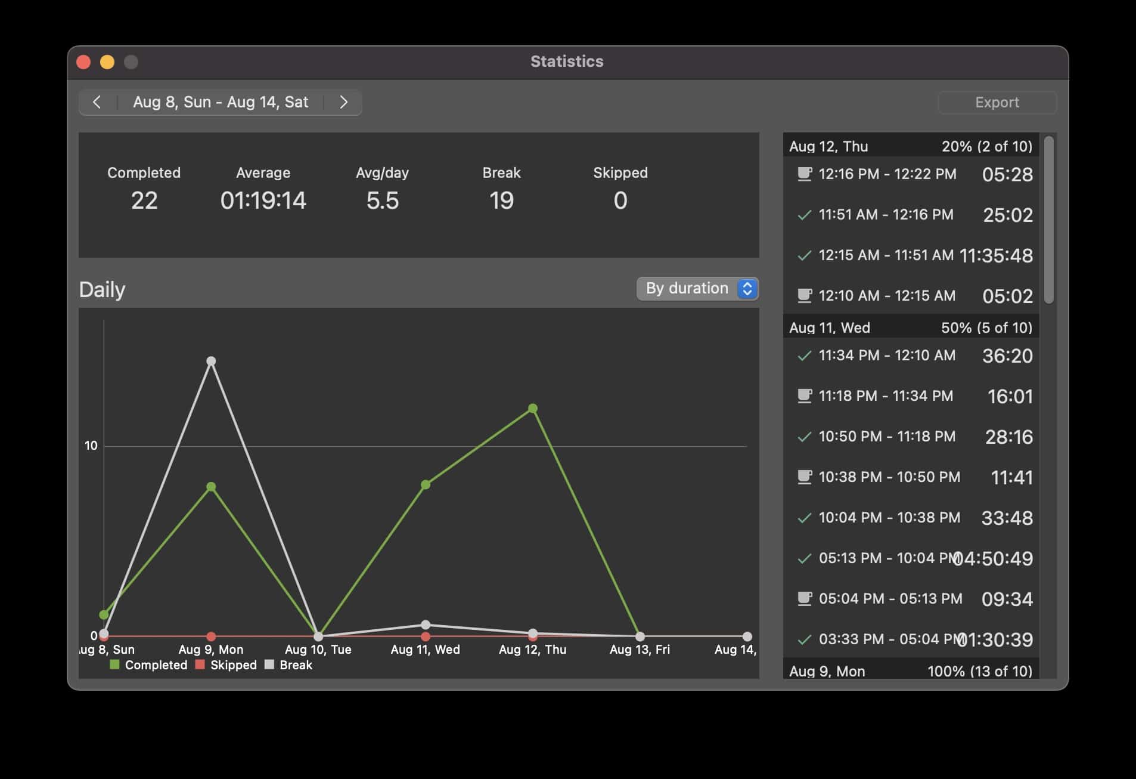Image resolution: width=1136 pixels, height=779 pixels.
Task: Click the 20% (2 of 10) progress text
Action: pyautogui.click(x=987, y=146)
